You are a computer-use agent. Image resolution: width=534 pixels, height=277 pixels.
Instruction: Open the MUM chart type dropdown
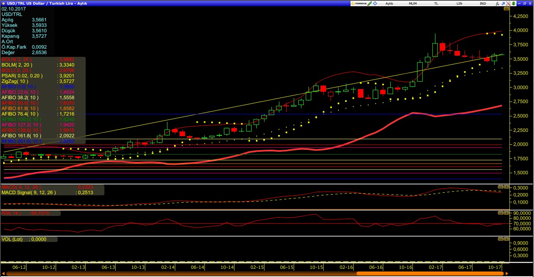pyautogui.click(x=412, y=3)
